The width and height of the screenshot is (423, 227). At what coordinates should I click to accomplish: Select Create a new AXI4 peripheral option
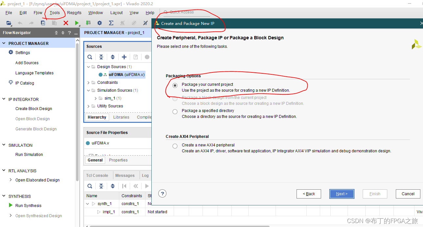(x=175, y=146)
